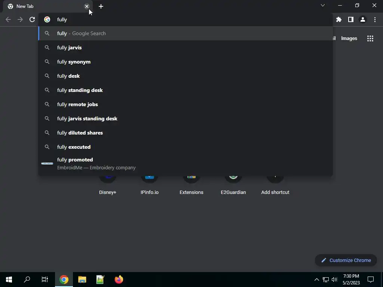
Task: Open the green notepad taskbar app
Action: coord(100,280)
